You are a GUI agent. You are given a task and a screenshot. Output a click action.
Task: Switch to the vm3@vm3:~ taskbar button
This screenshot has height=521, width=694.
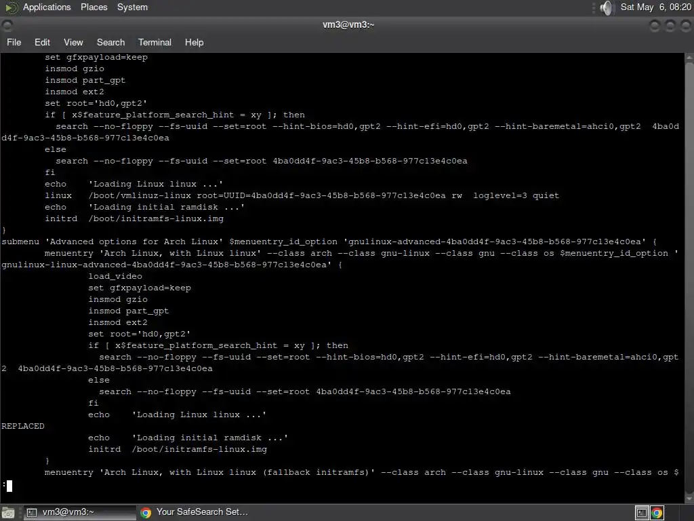coord(79,513)
